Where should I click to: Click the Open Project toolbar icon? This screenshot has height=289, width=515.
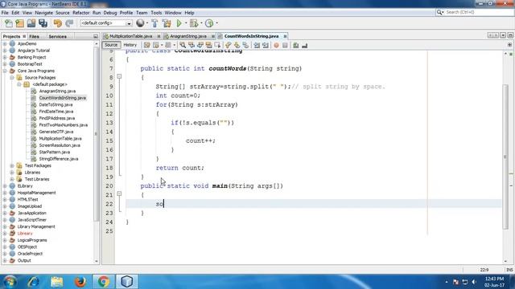[31, 23]
